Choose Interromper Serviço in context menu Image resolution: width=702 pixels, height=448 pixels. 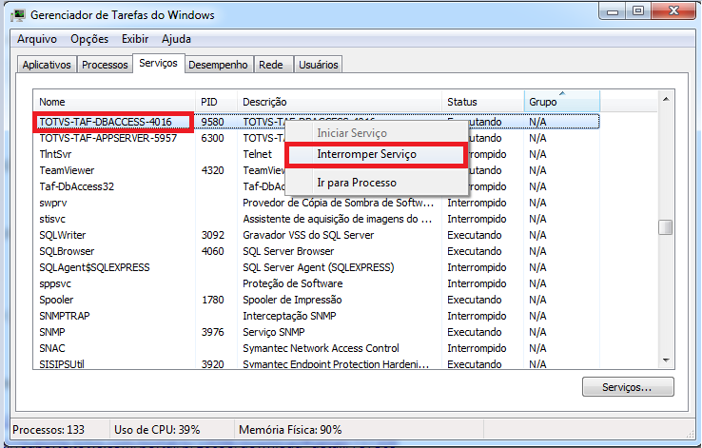pos(376,154)
